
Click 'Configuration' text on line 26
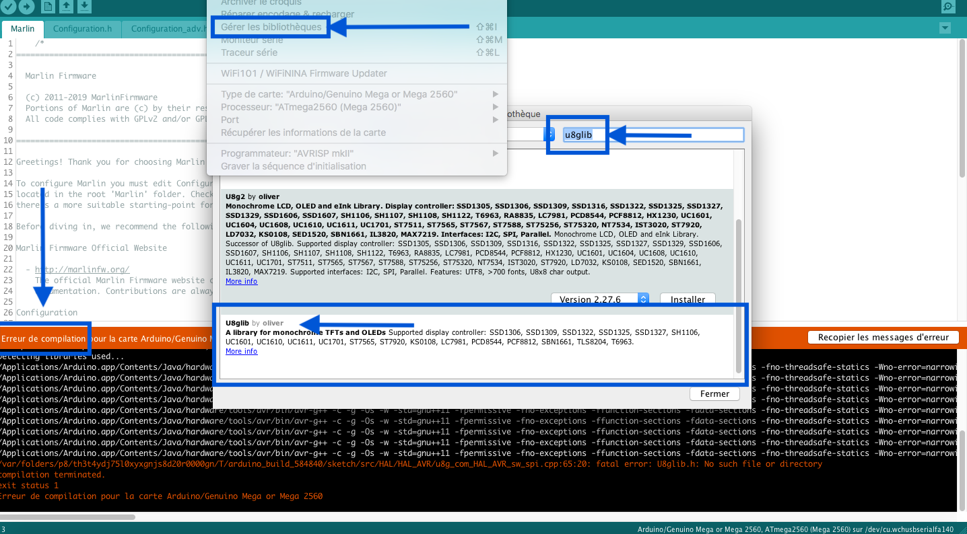(x=46, y=313)
